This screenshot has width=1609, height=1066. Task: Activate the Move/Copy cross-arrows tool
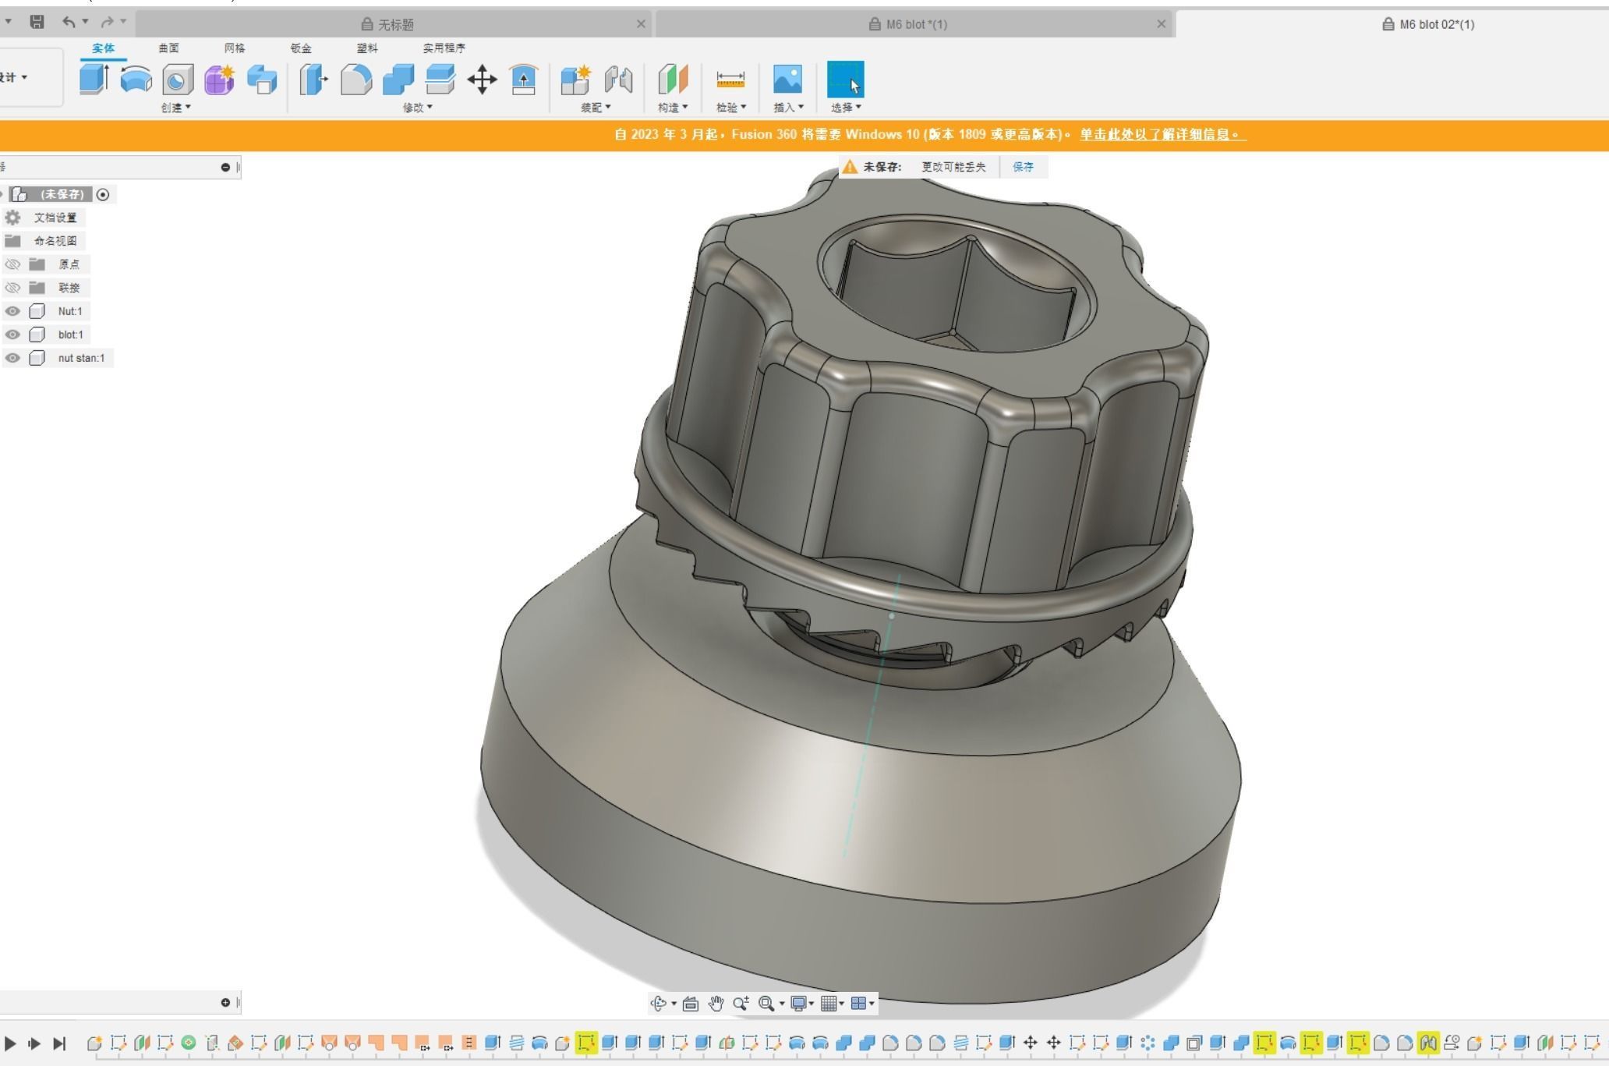[x=482, y=80]
